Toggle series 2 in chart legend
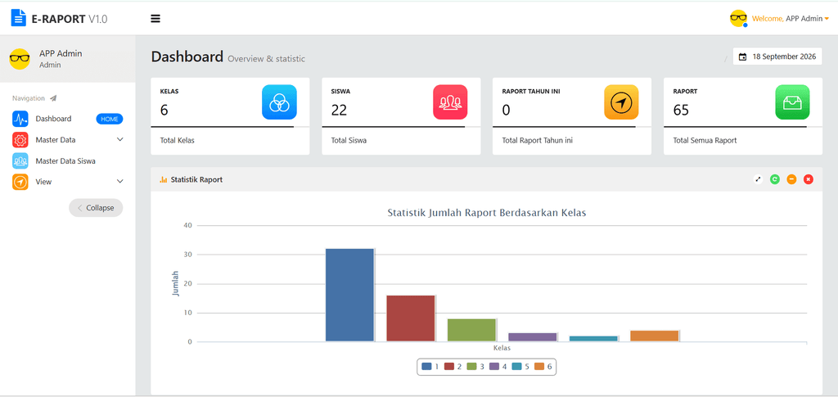838x397 pixels. pos(453,367)
